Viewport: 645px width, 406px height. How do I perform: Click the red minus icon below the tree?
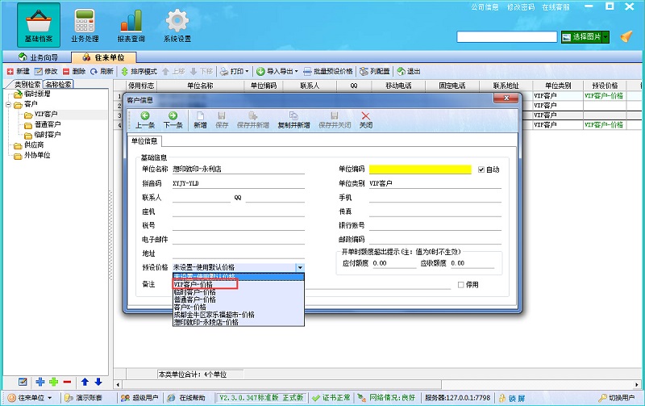[x=67, y=381]
